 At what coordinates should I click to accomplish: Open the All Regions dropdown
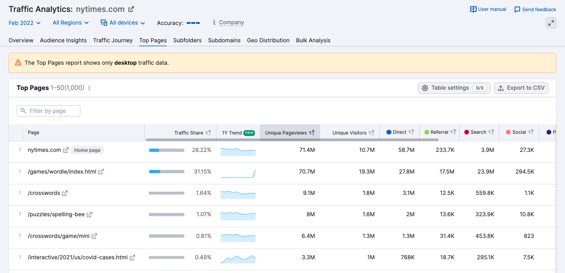71,22
